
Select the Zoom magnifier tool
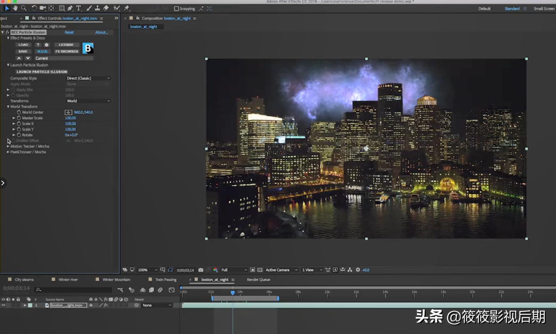24,8
